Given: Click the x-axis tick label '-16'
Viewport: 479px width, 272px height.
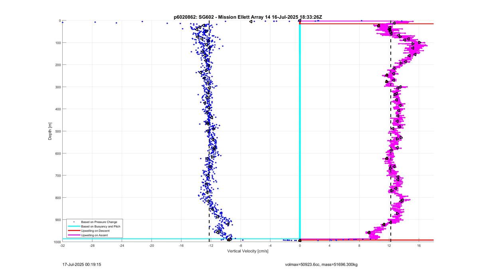Looking at the screenshot, I should point(181,245).
